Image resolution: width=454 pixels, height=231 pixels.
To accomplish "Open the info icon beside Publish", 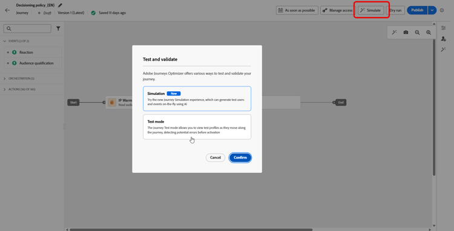I will pos(442,10).
